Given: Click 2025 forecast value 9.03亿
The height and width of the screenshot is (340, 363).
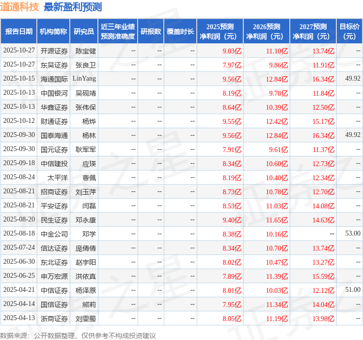Looking at the screenshot, I should (x=232, y=51).
